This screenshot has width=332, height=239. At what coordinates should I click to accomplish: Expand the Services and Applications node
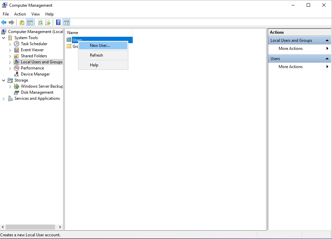(3, 99)
